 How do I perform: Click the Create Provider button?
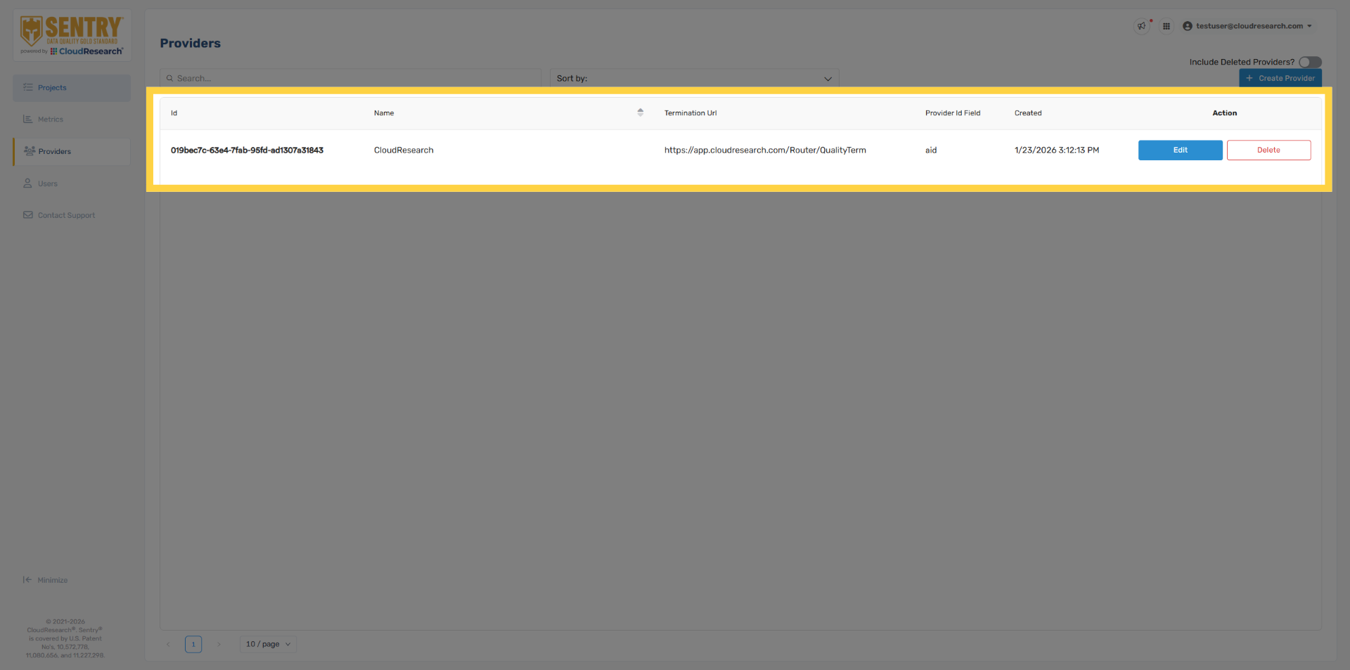tap(1280, 78)
